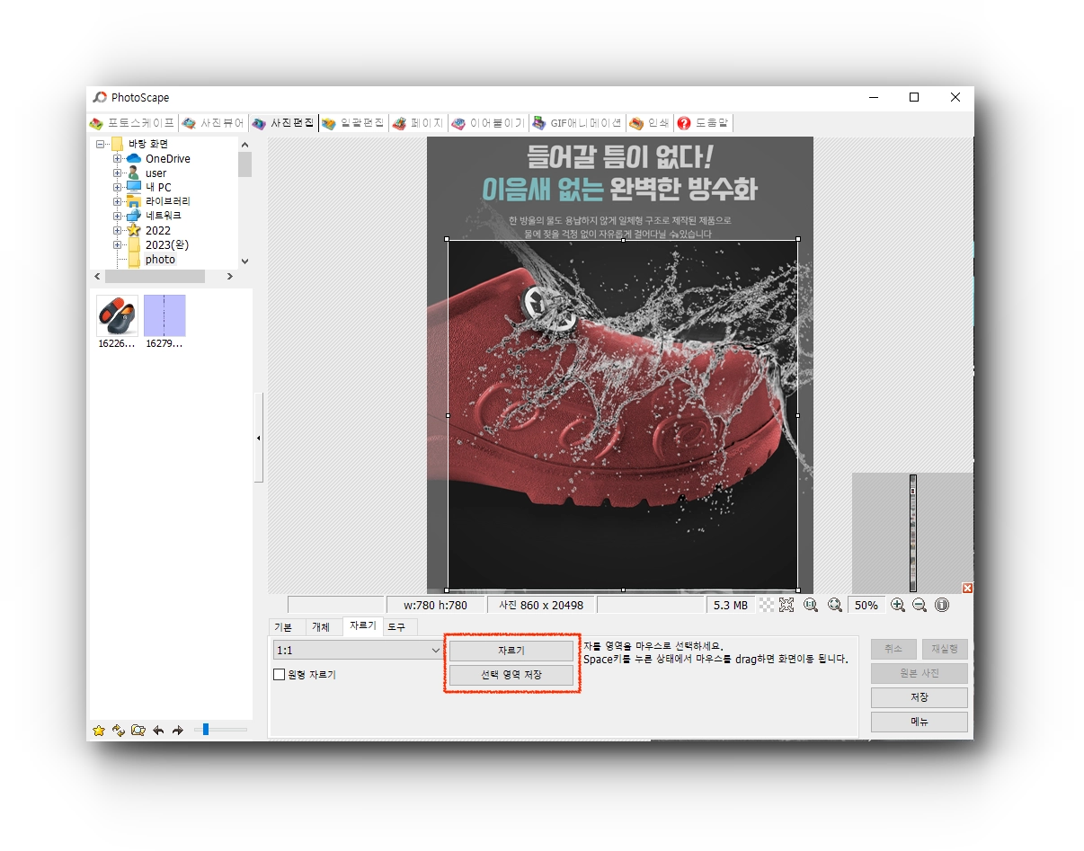Enable the 원형 자르기 checkbox

click(x=279, y=674)
